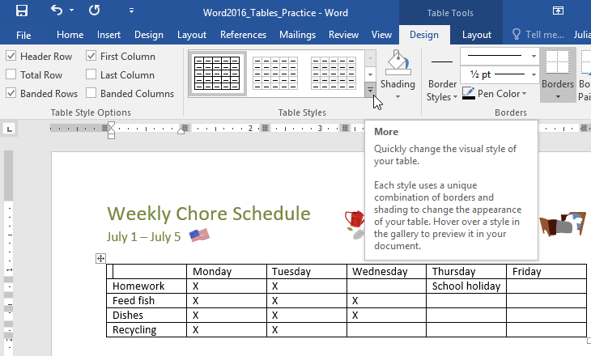Viewport: 591px width, 356px height.
Task: Open the Customize Quick Access Toolbar dropdown
Action: [x=131, y=11]
